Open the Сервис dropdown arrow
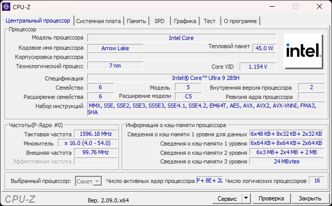Viewport: 332px width, 206px height. point(246,198)
